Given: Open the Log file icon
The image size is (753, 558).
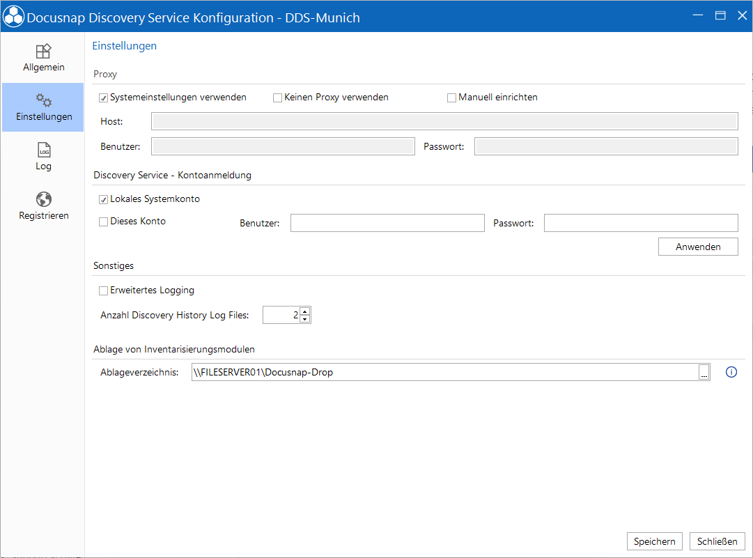Looking at the screenshot, I should pyautogui.click(x=44, y=150).
